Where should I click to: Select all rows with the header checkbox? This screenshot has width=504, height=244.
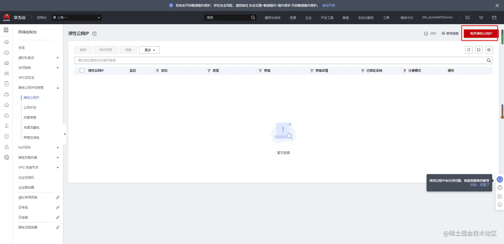(82, 70)
